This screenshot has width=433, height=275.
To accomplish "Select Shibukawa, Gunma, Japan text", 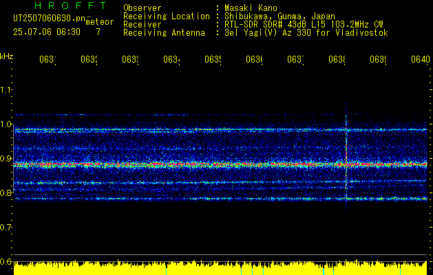I will click(279, 16).
